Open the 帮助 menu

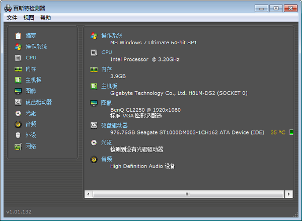pos(45,18)
